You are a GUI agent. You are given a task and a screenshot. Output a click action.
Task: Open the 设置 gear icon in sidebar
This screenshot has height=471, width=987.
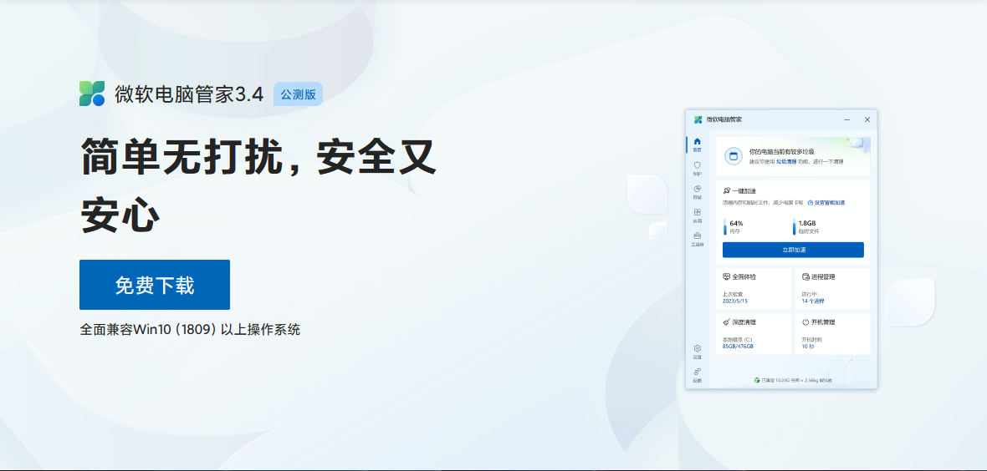coord(697,348)
